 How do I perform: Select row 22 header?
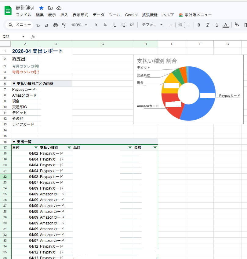click(5, 176)
